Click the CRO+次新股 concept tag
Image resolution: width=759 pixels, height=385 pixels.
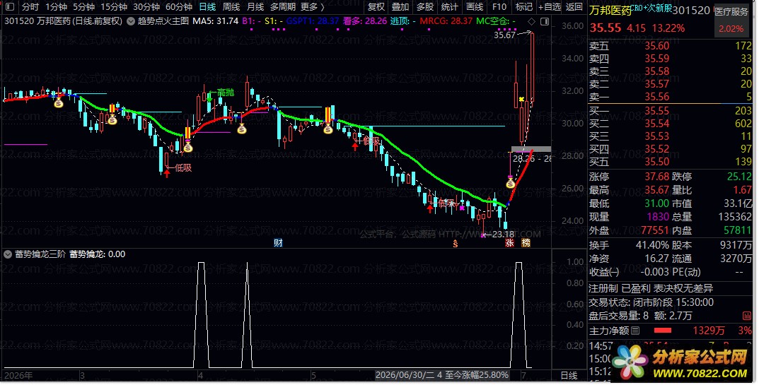point(651,8)
